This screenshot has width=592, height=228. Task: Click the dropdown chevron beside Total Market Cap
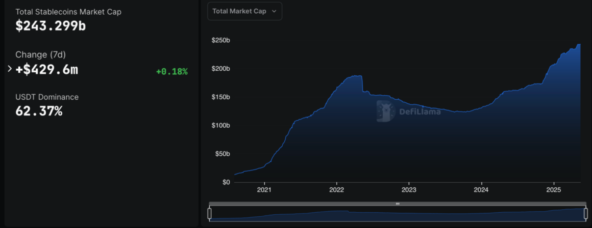[274, 11]
